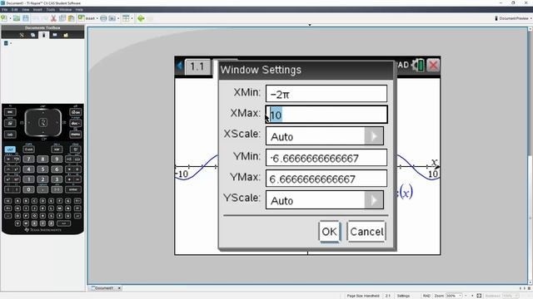Click the screen capture toolbar icon

tap(112, 18)
